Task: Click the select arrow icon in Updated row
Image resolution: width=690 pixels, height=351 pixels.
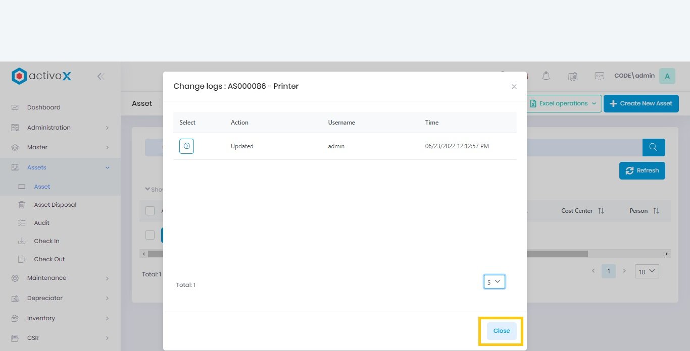Action: (186, 146)
